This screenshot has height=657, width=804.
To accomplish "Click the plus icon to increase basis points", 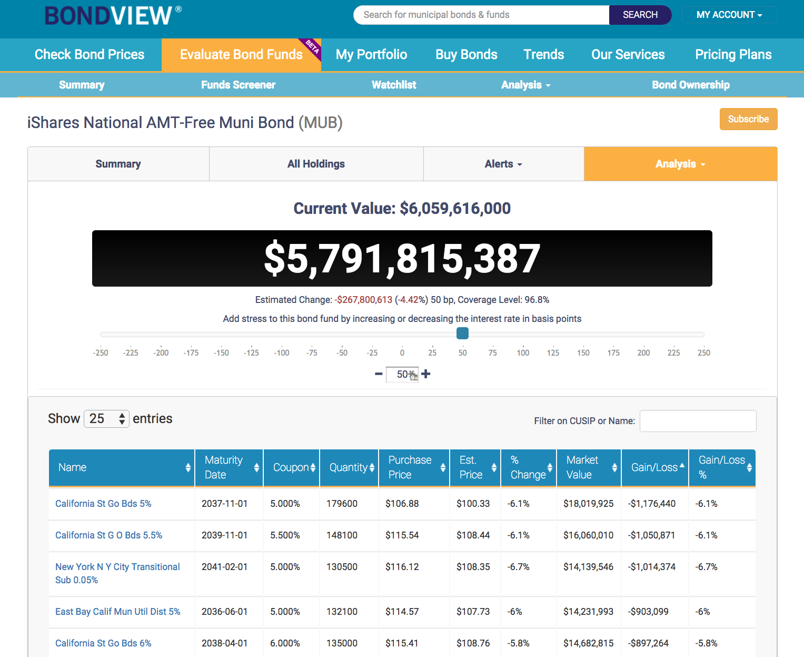I will (426, 374).
